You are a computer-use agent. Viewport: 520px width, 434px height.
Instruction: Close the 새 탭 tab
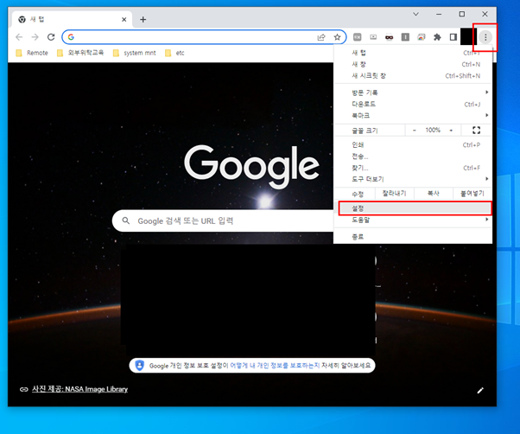pyautogui.click(x=124, y=20)
